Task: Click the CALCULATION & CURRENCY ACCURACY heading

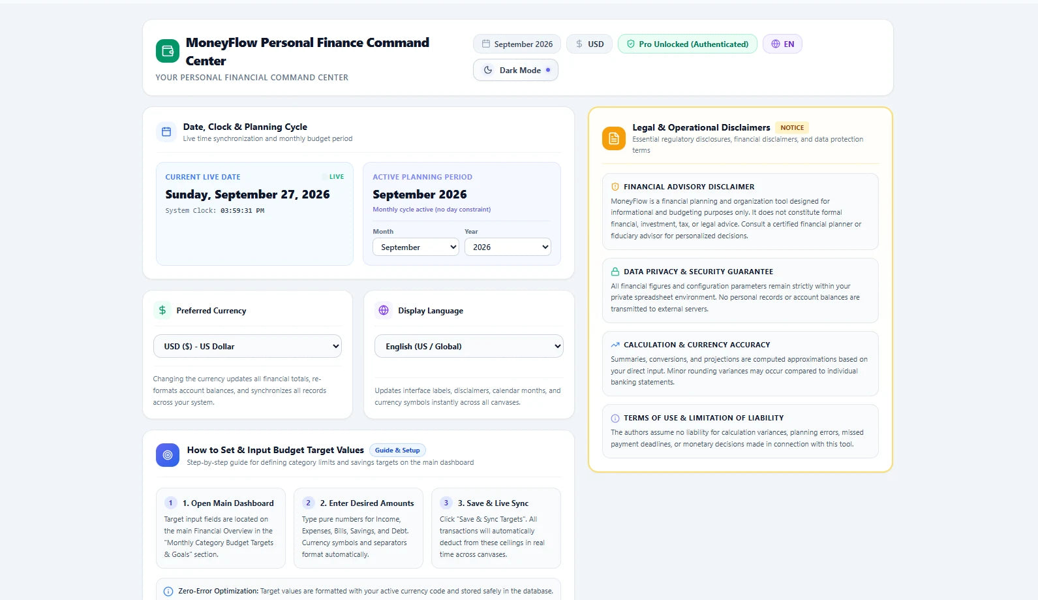Action: tap(697, 345)
